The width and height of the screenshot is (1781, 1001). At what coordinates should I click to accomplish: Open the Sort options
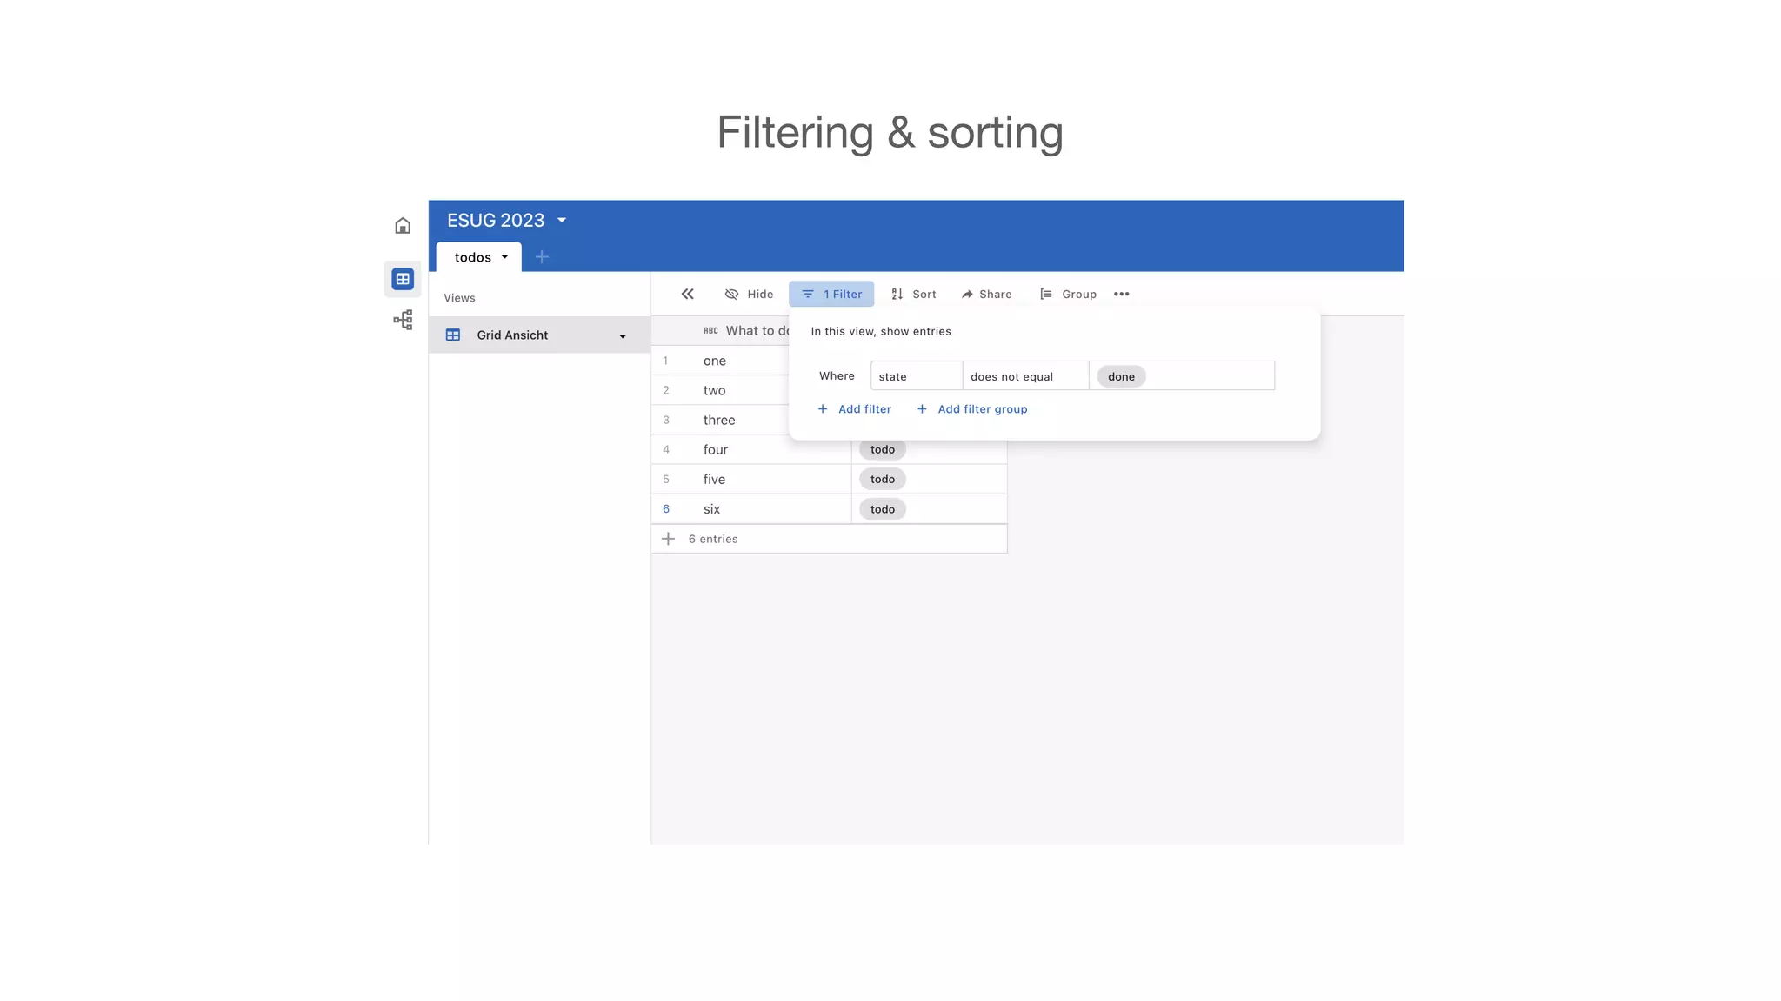tap(913, 294)
